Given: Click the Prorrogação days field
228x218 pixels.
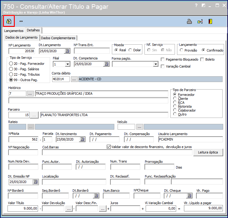Looking at the screenshot, I should [x=159, y=167].
